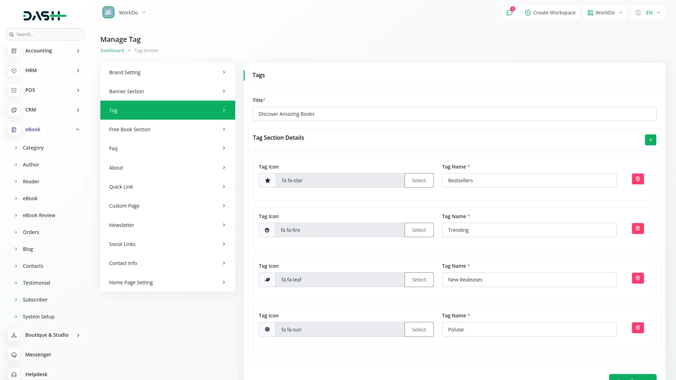Image resolution: width=676 pixels, height=380 pixels.
Task: Click the star icon preview box
Action: point(268,180)
